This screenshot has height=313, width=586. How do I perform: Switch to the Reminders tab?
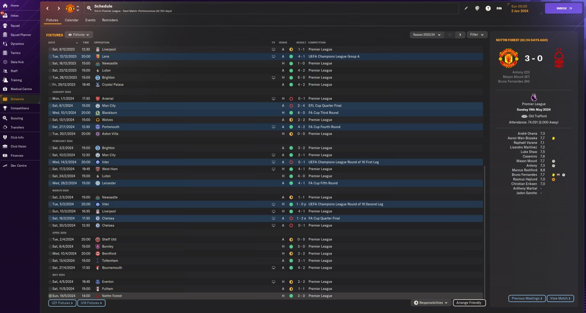110,20
